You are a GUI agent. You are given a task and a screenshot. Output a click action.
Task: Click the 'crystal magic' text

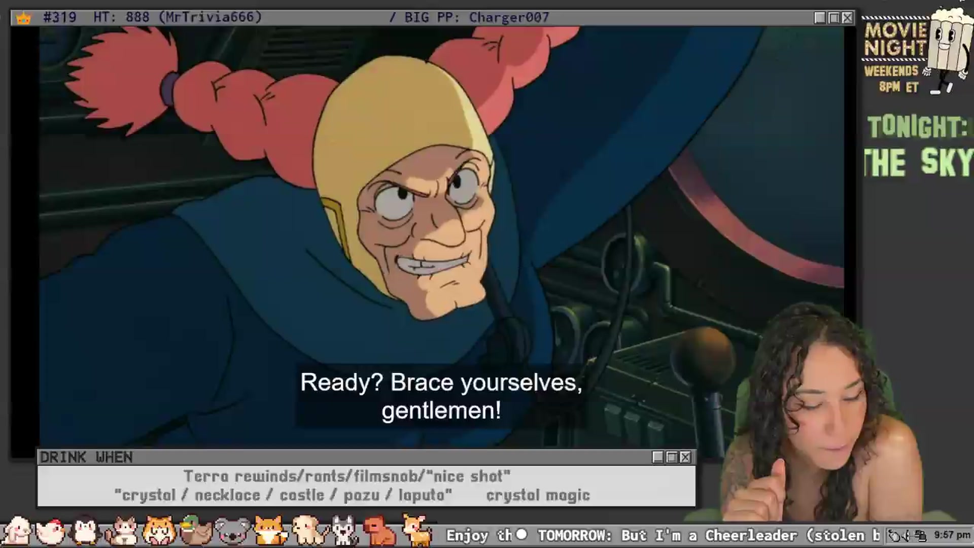[x=538, y=495]
